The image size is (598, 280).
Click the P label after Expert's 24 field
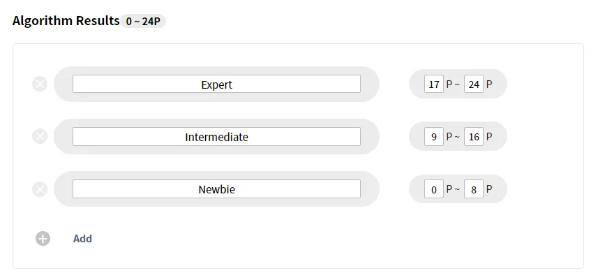tap(489, 84)
